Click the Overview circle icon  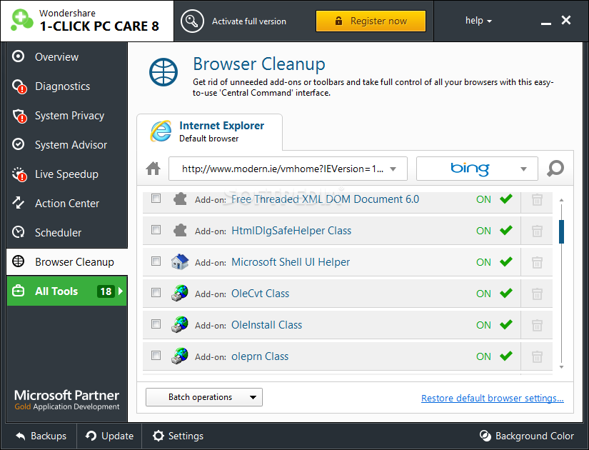point(18,56)
